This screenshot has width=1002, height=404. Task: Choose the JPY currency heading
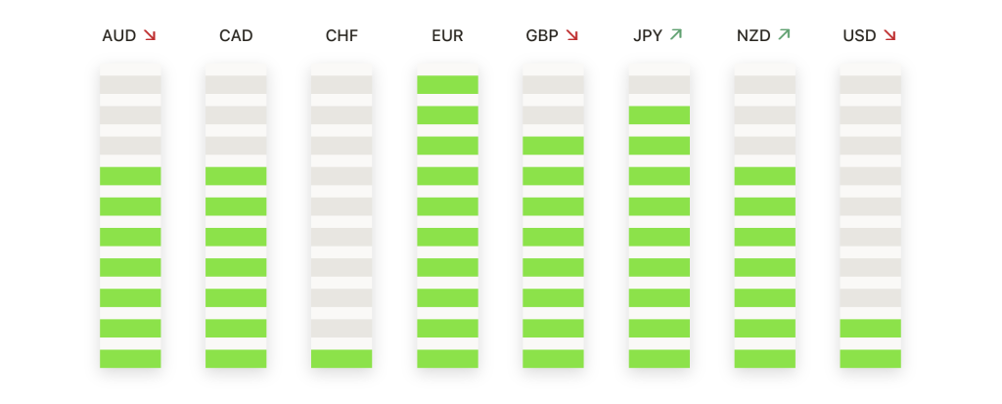coord(648,36)
